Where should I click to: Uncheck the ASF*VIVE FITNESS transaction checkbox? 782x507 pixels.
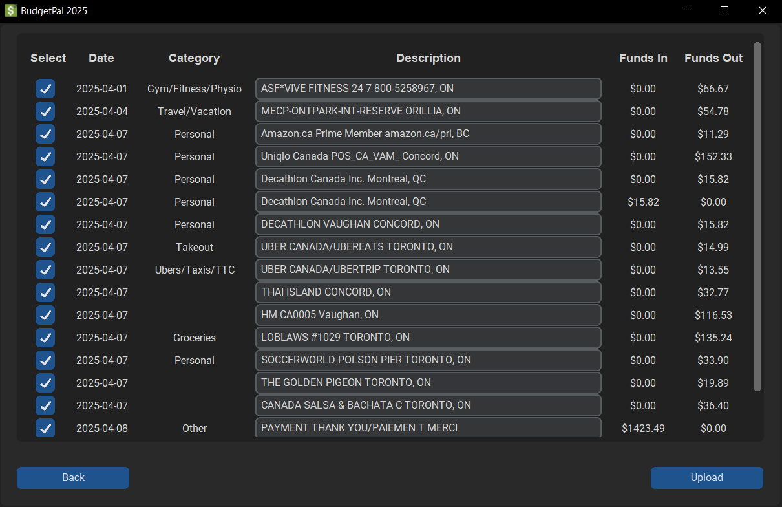click(45, 89)
